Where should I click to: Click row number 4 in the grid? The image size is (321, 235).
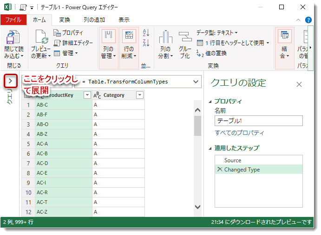(28, 134)
